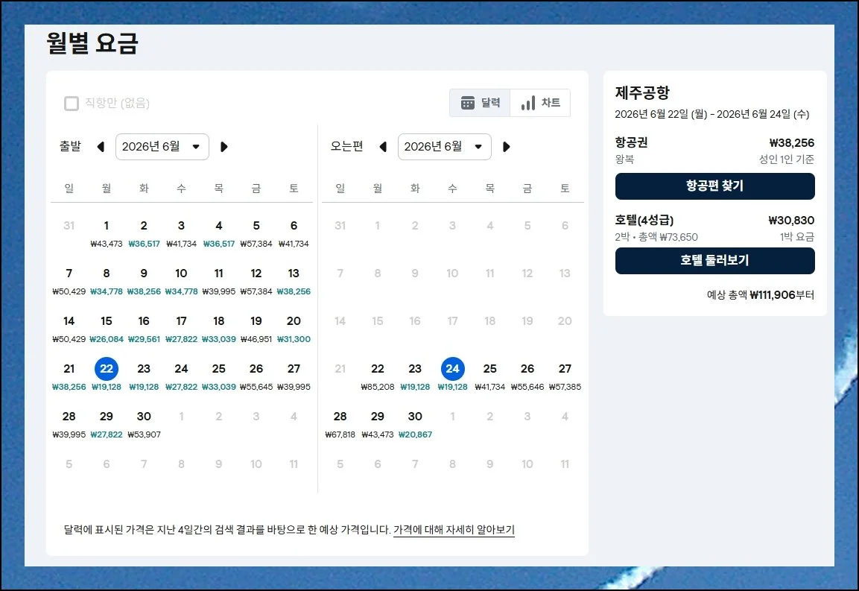Screen dimensions: 859x591
Task: Open the 출발 month dropdown showing 2026년 6월
Action: point(162,147)
